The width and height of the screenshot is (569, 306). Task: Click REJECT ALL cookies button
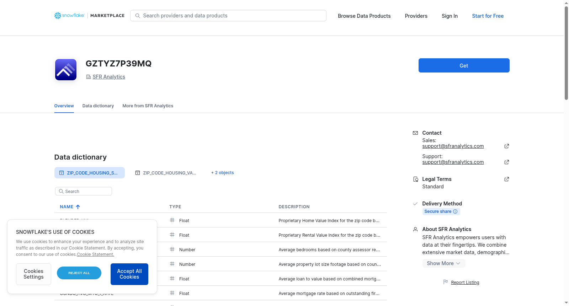[x=79, y=273]
